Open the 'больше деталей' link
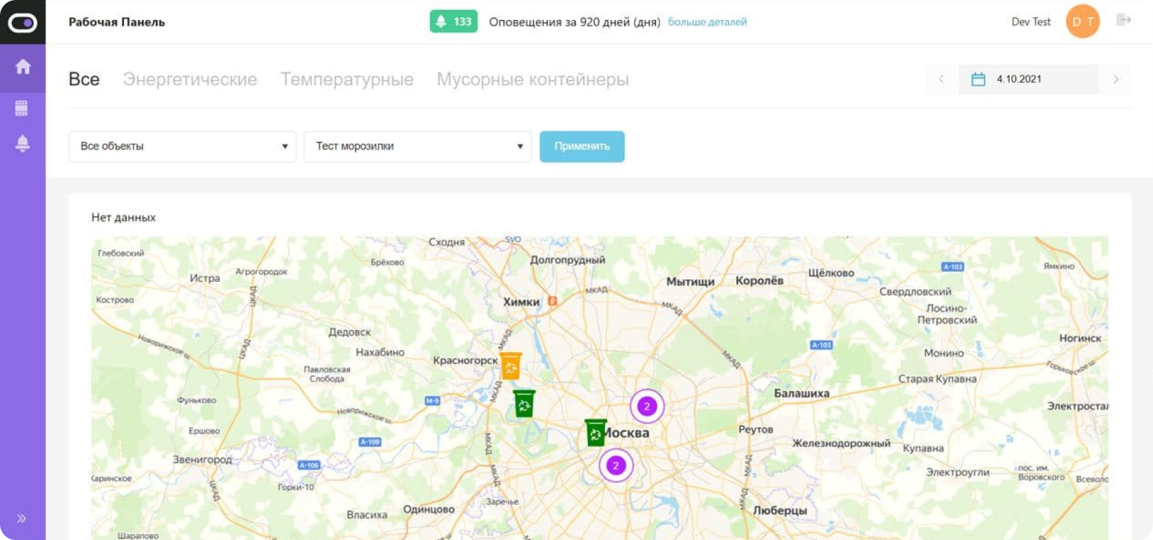 tap(707, 22)
